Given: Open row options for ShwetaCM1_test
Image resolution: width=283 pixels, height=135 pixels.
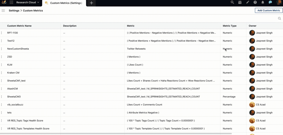Looking at the screenshot, I should [2, 81].
